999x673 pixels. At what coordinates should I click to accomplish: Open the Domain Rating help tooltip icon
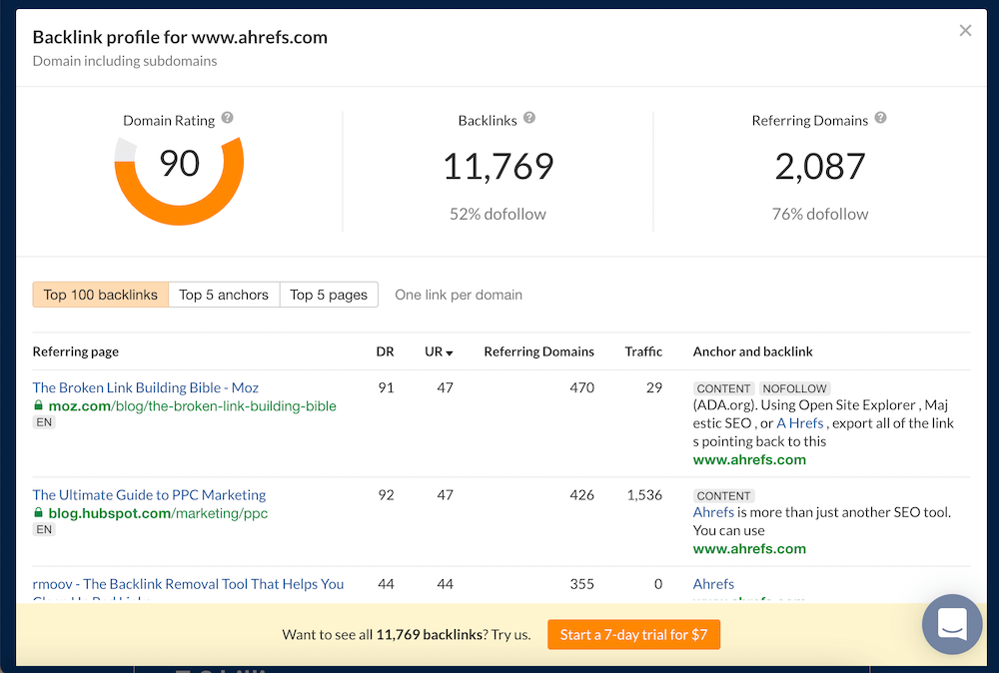point(228,118)
